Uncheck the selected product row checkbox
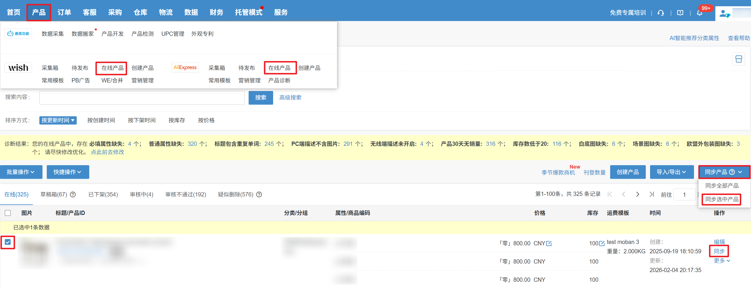 click(8, 242)
